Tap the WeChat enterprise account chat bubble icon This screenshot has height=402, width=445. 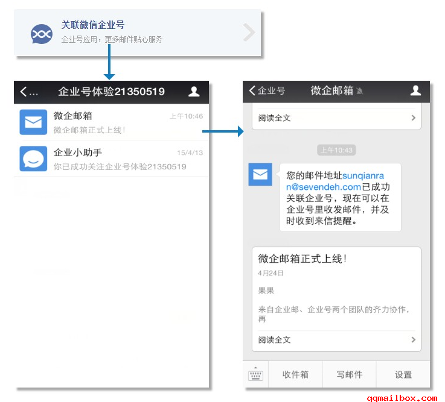point(42,34)
